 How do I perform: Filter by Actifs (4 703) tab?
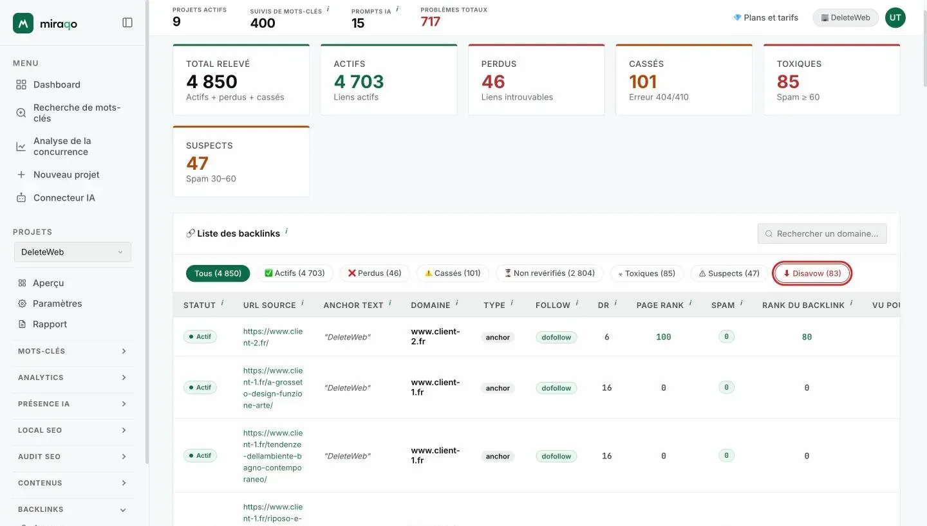coord(294,273)
